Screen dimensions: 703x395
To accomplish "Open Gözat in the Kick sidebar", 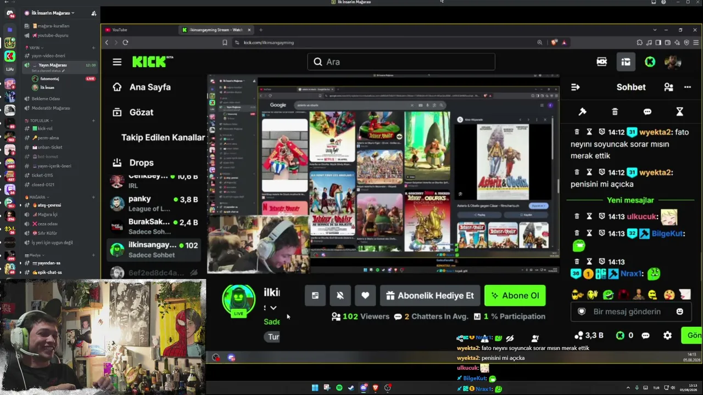I will [133, 112].
